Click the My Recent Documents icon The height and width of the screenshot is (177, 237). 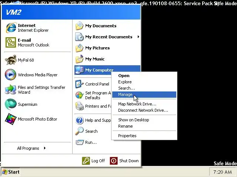coord(79,37)
